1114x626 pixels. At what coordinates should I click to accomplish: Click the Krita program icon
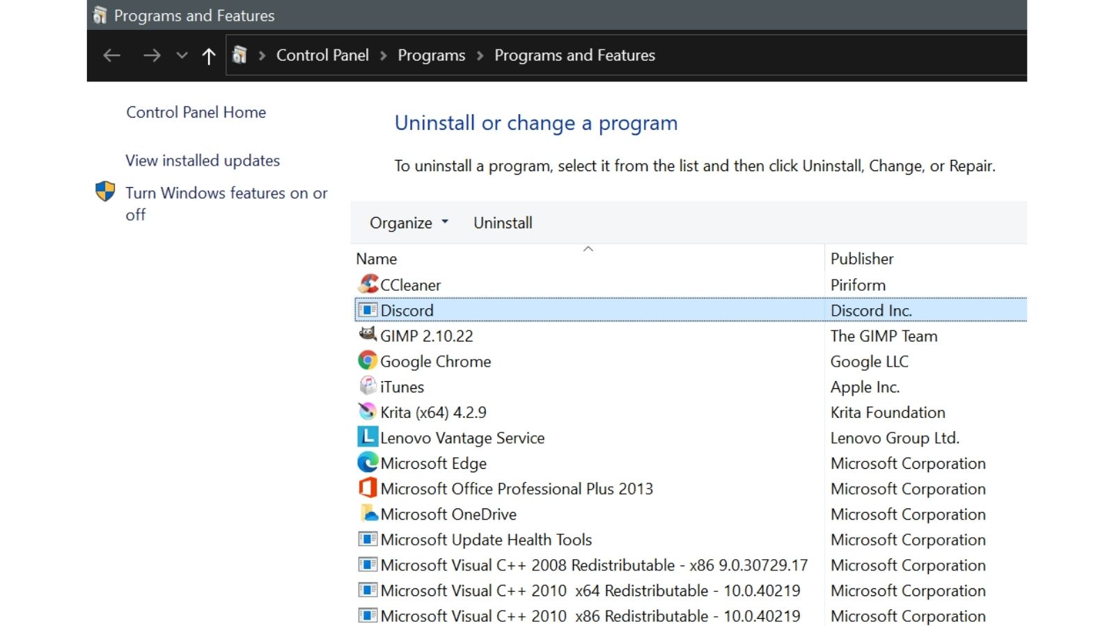pyautogui.click(x=368, y=412)
